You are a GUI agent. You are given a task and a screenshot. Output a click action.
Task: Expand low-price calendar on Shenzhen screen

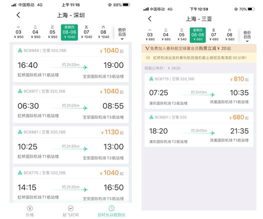pos(122,34)
